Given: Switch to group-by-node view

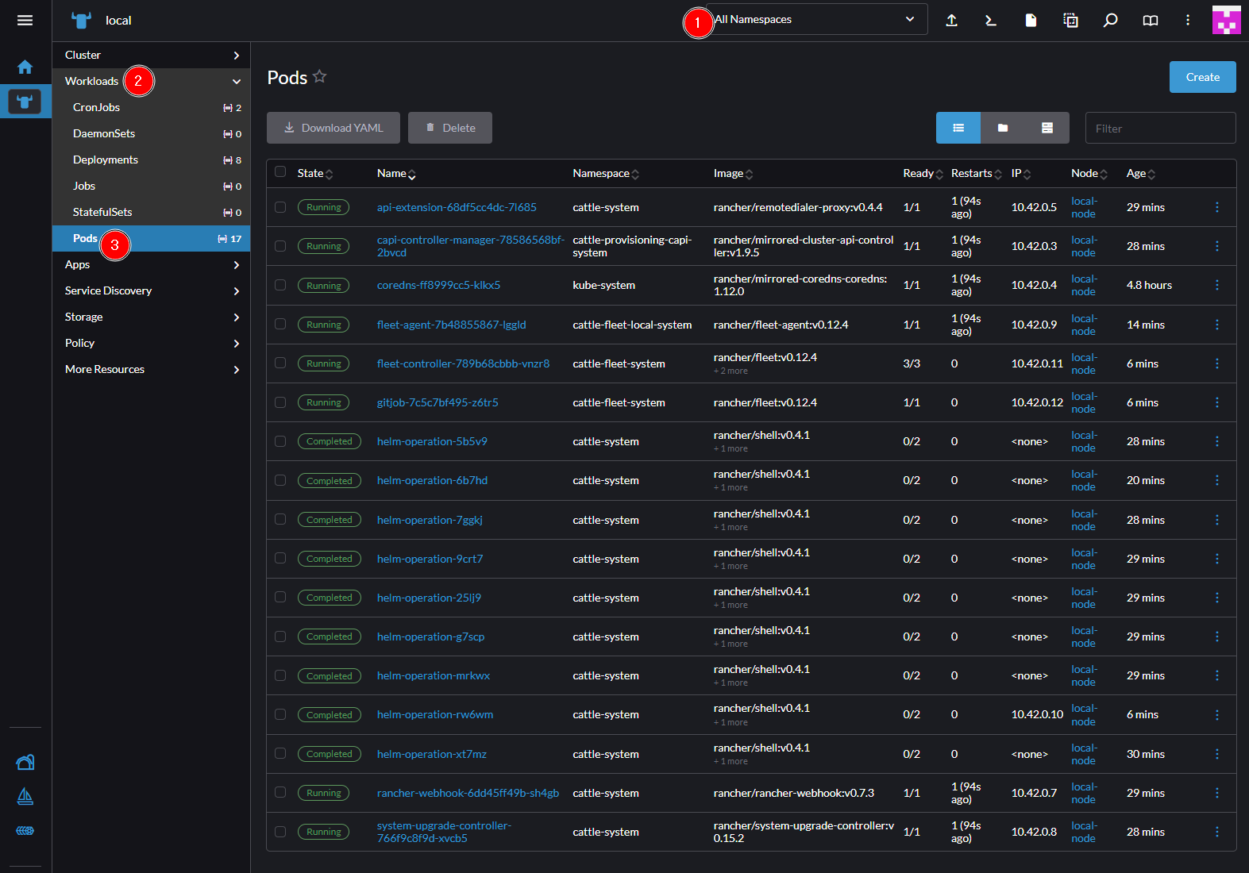Looking at the screenshot, I should [x=1047, y=128].
